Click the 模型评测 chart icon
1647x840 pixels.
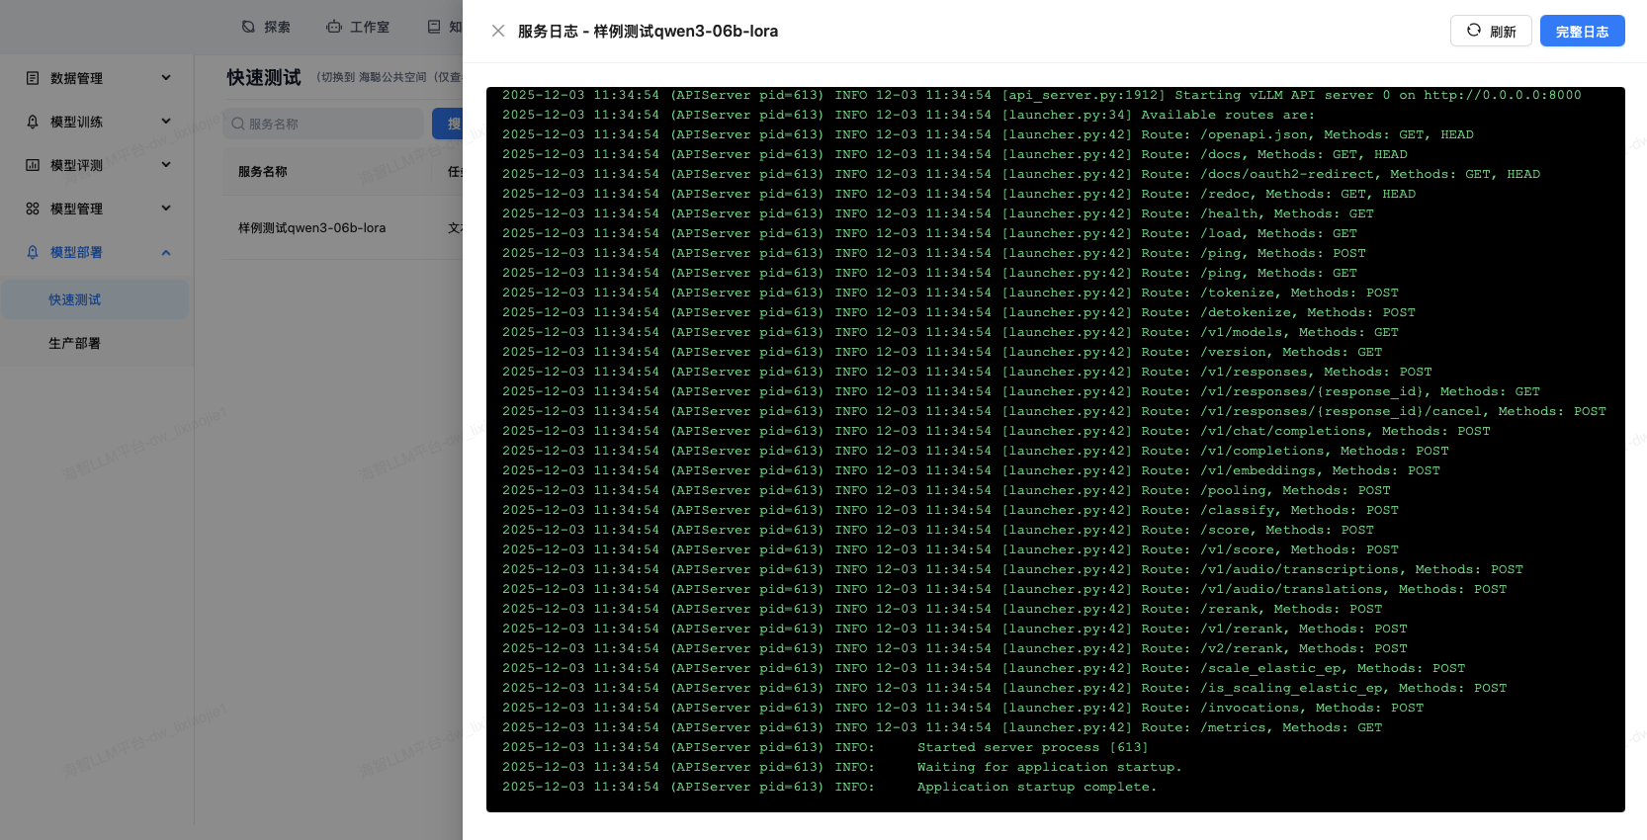pos(33,165)
